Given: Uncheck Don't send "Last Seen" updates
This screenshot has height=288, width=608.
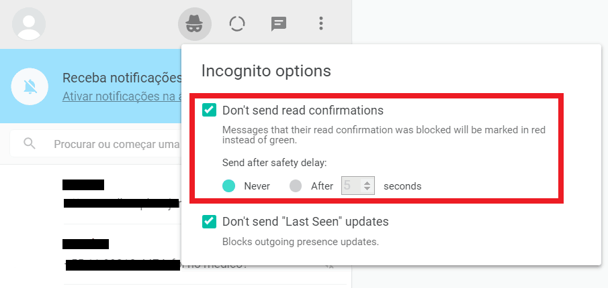Looking at the screenshot, I should pos(210,222).
